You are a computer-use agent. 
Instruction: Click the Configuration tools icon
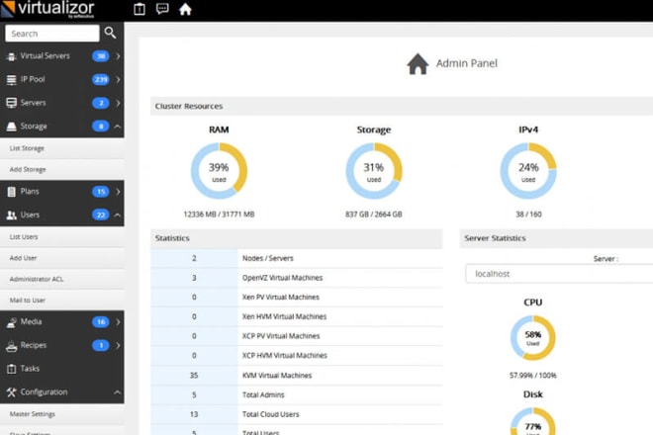tap(12, 392)
